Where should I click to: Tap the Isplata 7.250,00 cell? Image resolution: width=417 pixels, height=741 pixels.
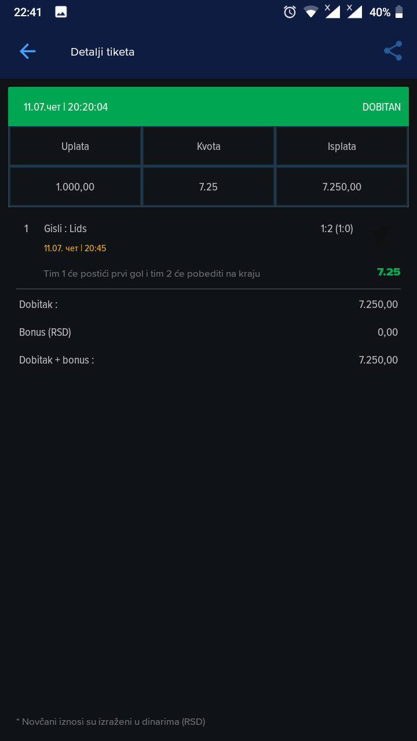[342, 186]
